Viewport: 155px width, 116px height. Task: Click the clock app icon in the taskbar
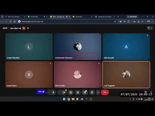point(91,99)
